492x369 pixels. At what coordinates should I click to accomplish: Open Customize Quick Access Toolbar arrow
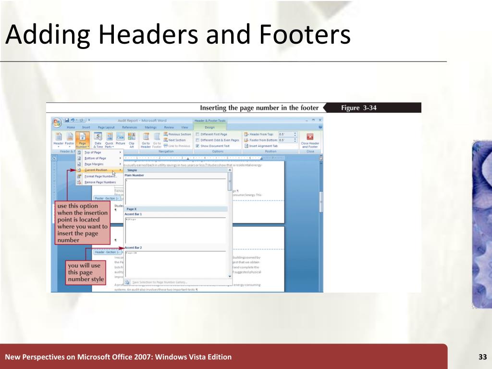(x=89, y=120)
